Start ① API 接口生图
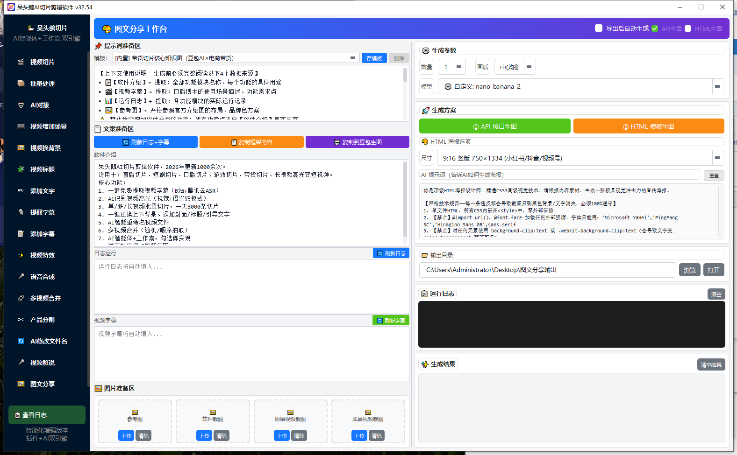Screen dimensions: 737x455 tap(495, 126)
